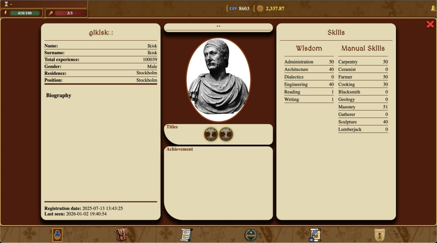
Task: Click the left title medal under Titles
Action: 211,134
